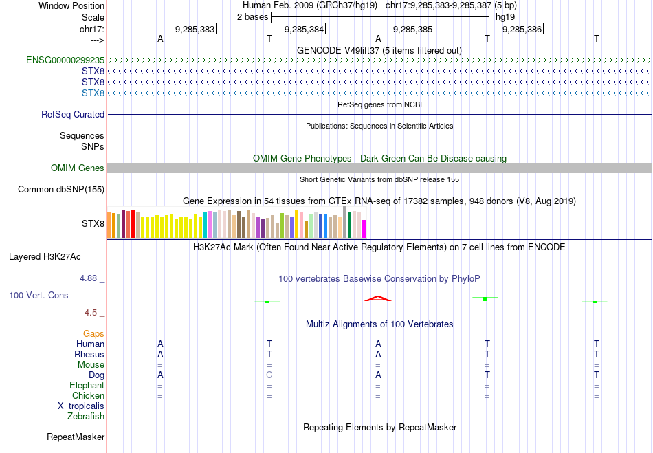Click the OMIM Gene Phenotypes track title
Screen dimensions: 653x453
380,159
